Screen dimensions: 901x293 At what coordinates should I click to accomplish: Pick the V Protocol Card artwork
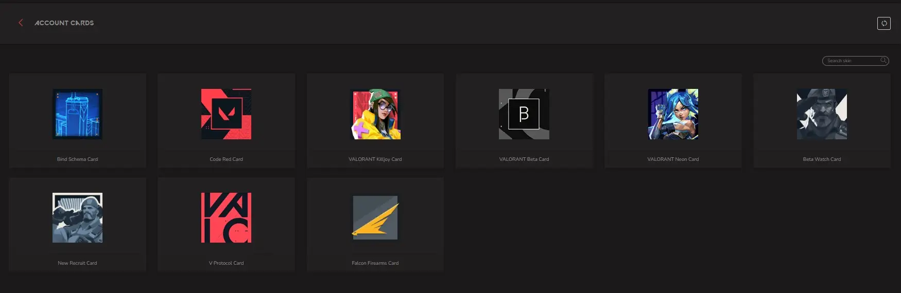click(226, 218)
